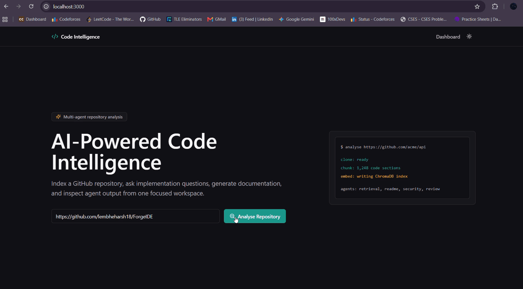This screenshot has width=523, height=289.
Task: Open the GMail bookmark
Action: coord(217,19)
